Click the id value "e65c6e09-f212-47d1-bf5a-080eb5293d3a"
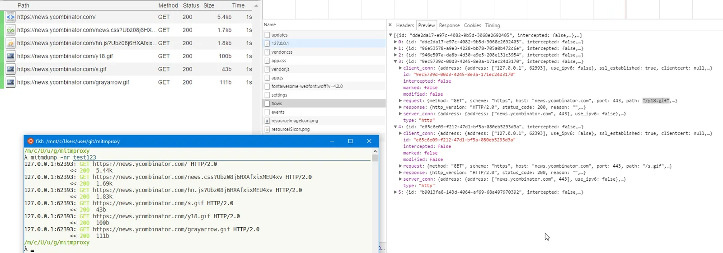723x253 pixels. coord(464,140)
